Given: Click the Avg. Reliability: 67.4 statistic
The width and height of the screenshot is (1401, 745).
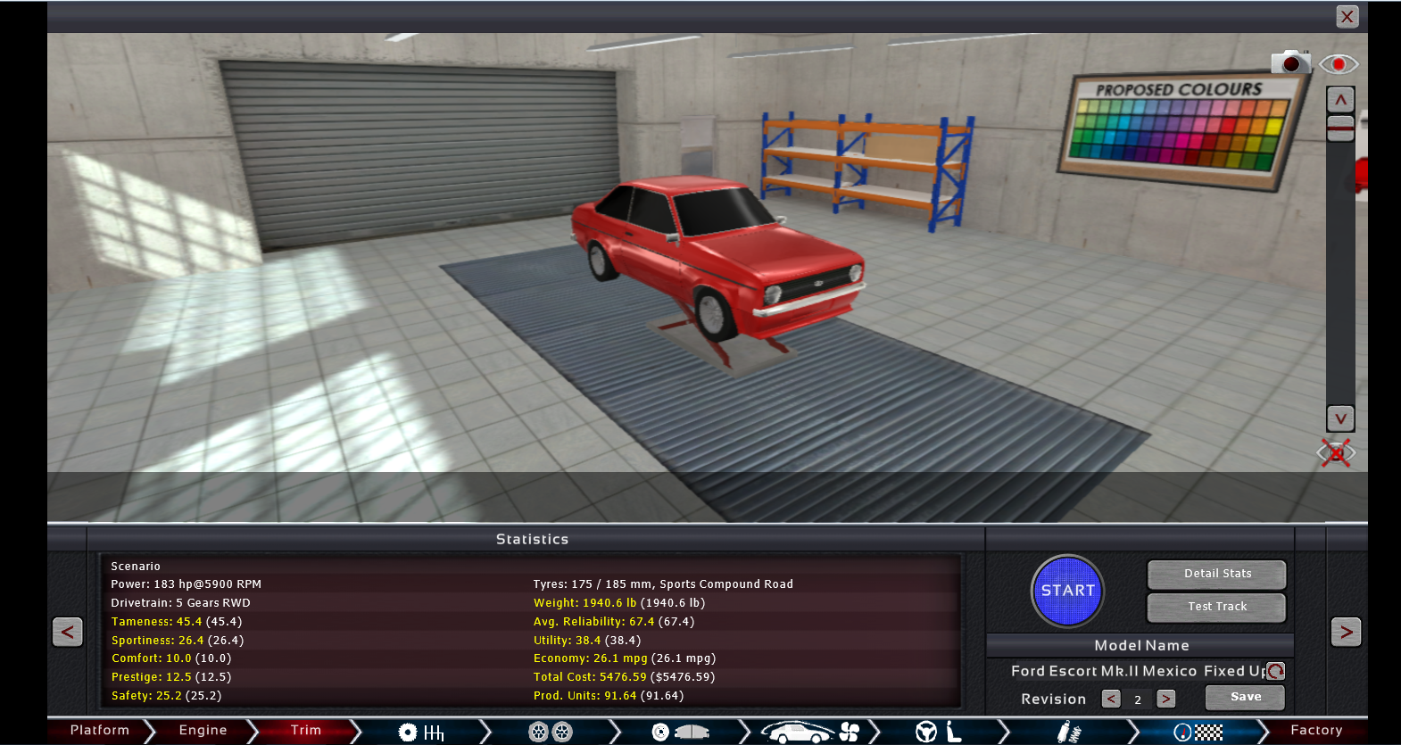Looking at the screenshot, I should click(x=614, y=622).
